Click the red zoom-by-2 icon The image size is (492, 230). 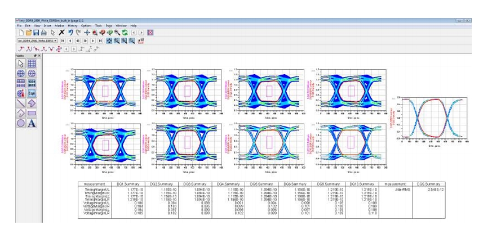click(103, 33)
